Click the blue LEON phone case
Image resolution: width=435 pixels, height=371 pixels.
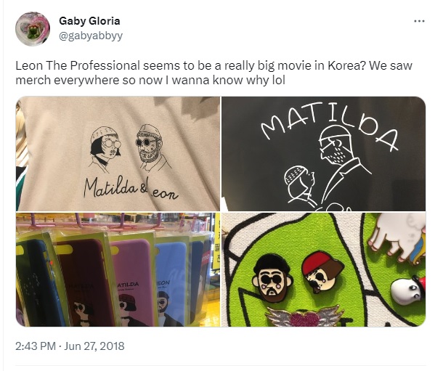(171, 283)
